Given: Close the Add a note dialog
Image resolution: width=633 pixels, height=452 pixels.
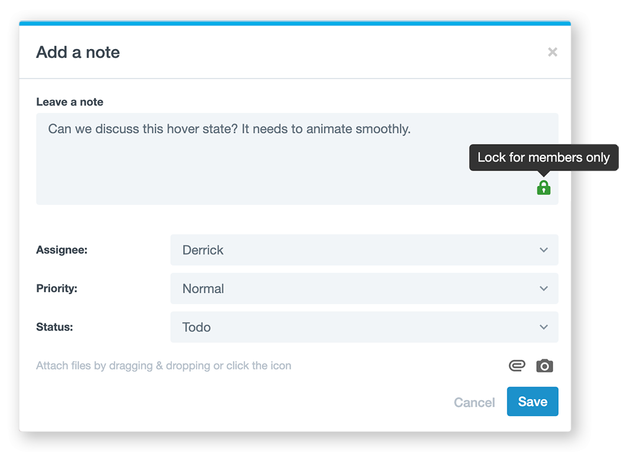Looking at the screenshot, I should pyautogui.click(x=552, y=52).
